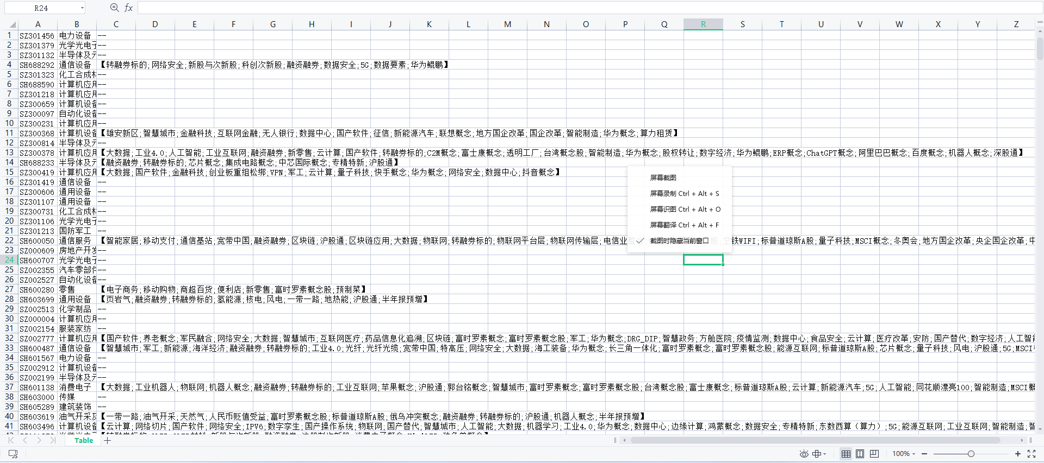
Task: Click cell containing SH600707
Action: click(x=38, y=261)
